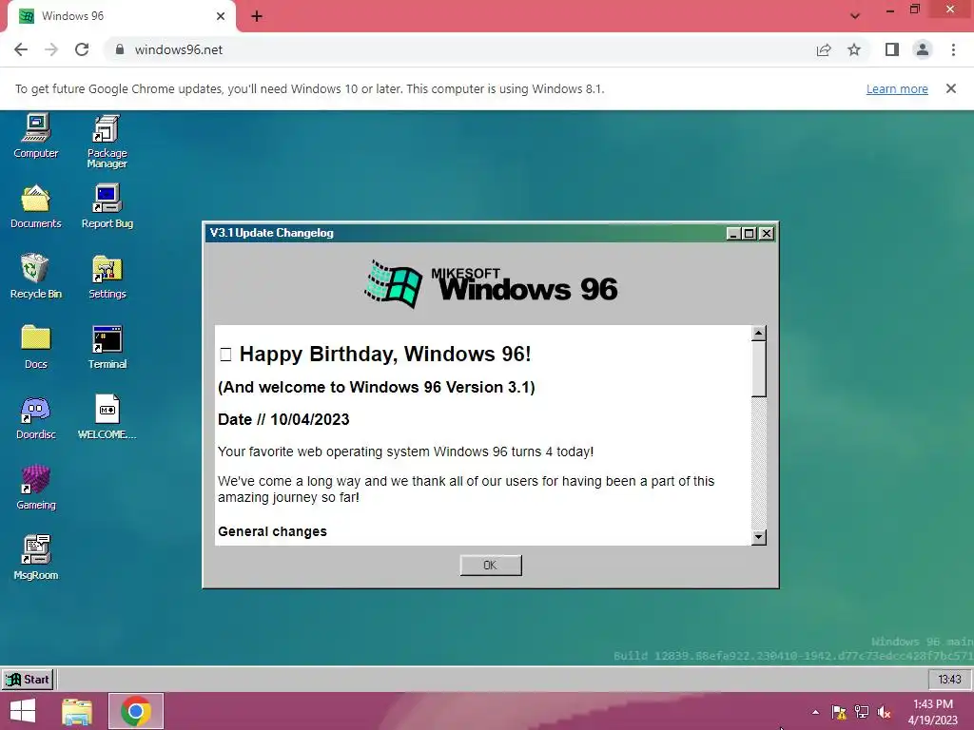Click the Chrome icon in host taskbar

click(136, 711)
